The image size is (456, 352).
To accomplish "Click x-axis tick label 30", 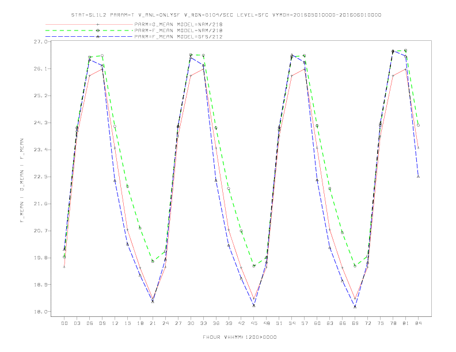I will [191, 323].
